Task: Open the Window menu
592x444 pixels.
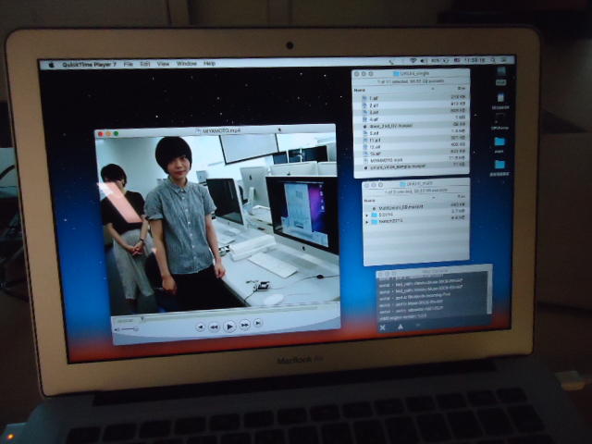Action: coord(187,64)
